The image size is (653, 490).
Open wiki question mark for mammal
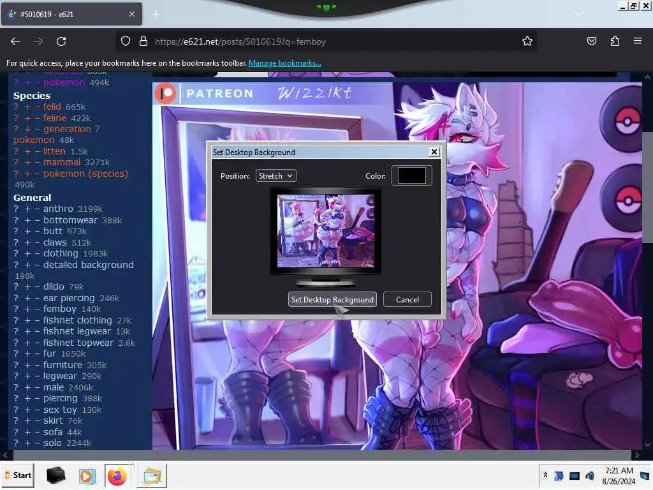pyautogui.click(x=16, y=162)
